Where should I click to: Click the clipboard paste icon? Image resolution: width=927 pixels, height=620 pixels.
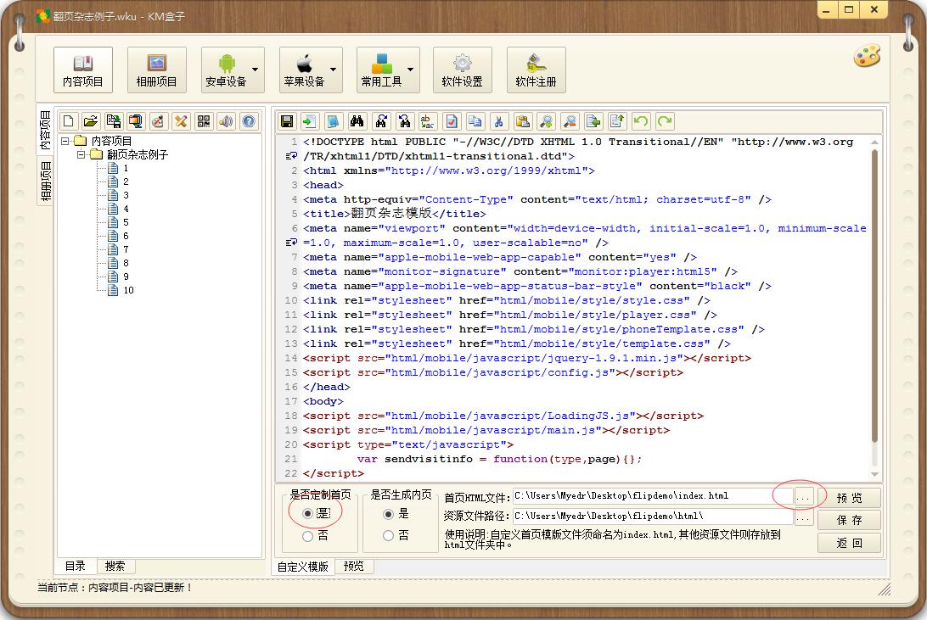(523, 121)
